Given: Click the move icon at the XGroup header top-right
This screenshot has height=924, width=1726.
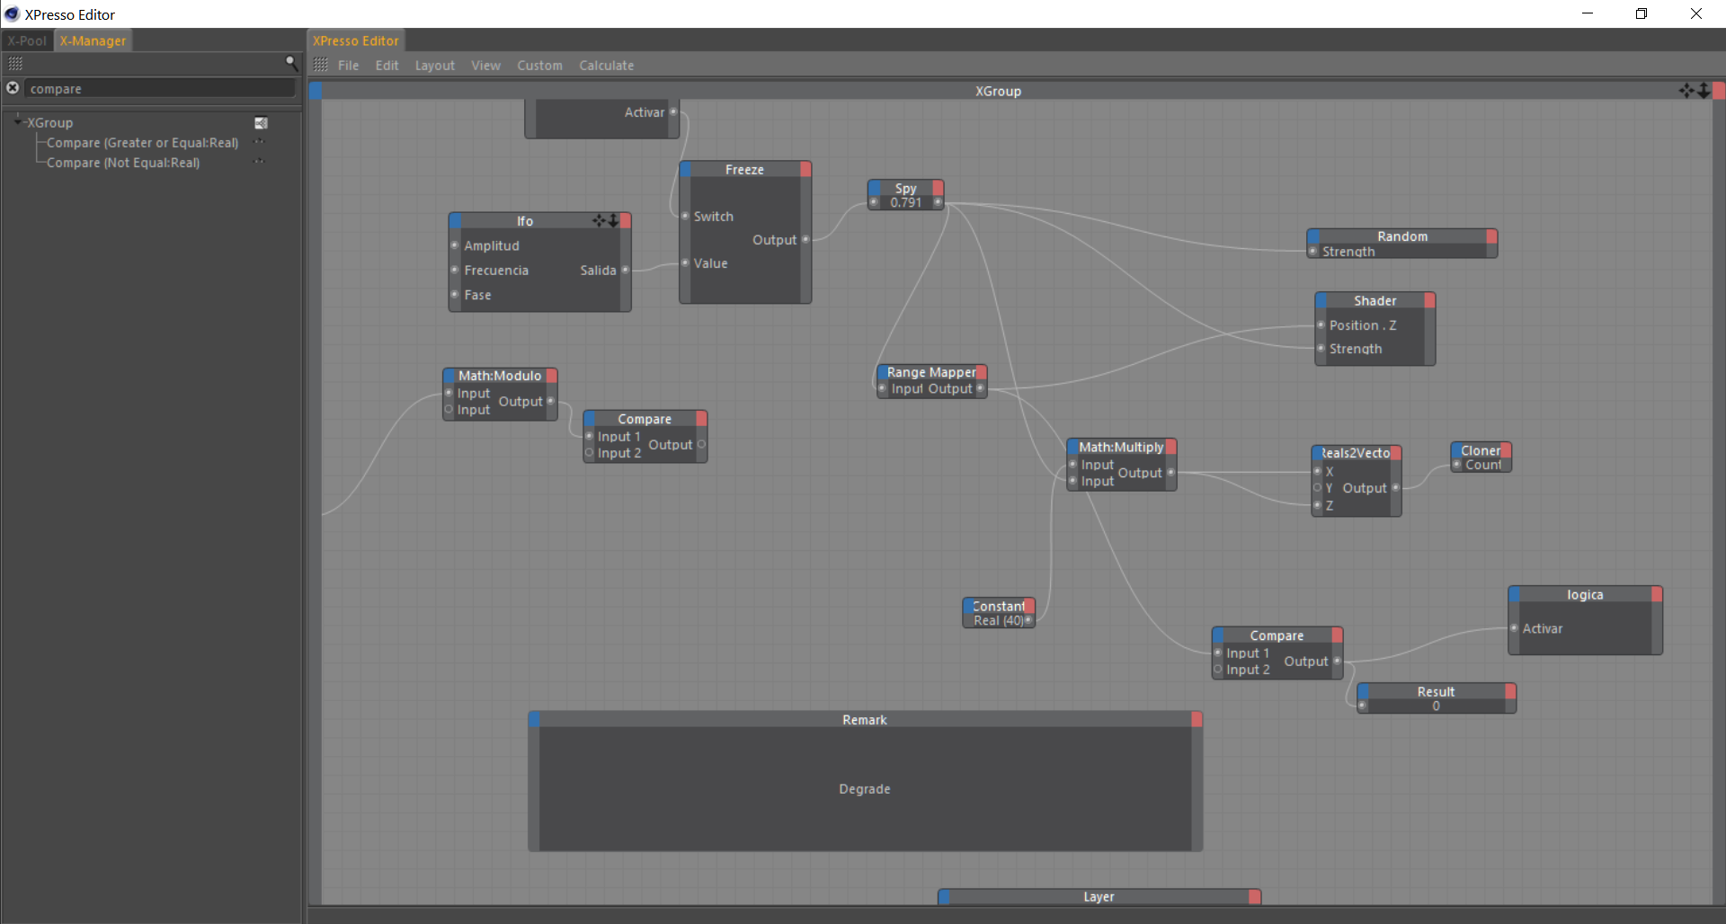Looking at the screenshot, I should tap(1687, 90).
